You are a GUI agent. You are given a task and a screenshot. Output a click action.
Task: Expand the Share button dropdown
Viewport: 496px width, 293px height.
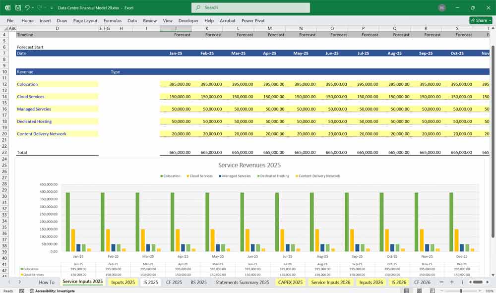pyautogui.click(x=489, y=20)
